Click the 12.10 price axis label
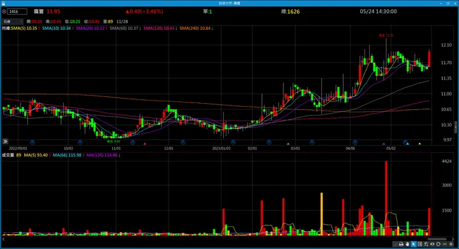 pyautogui.click(x=446, y=45)
